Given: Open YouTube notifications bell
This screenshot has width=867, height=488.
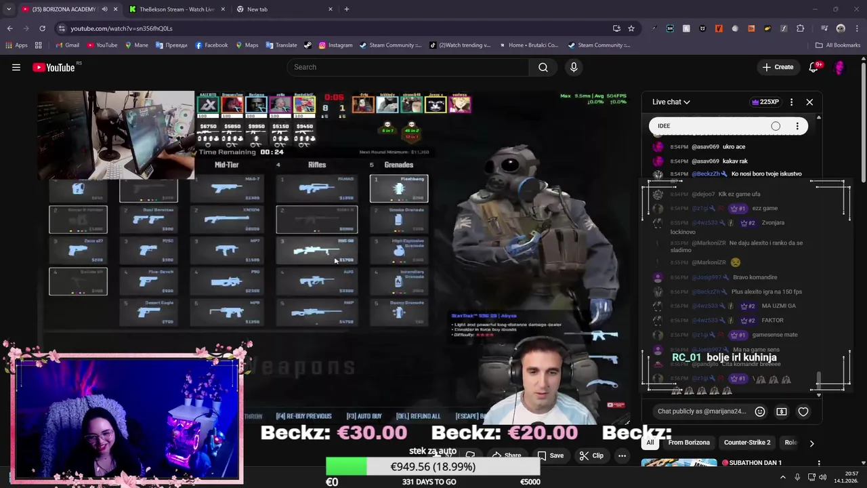Looking at the screenshot, I should click(815, 67).
